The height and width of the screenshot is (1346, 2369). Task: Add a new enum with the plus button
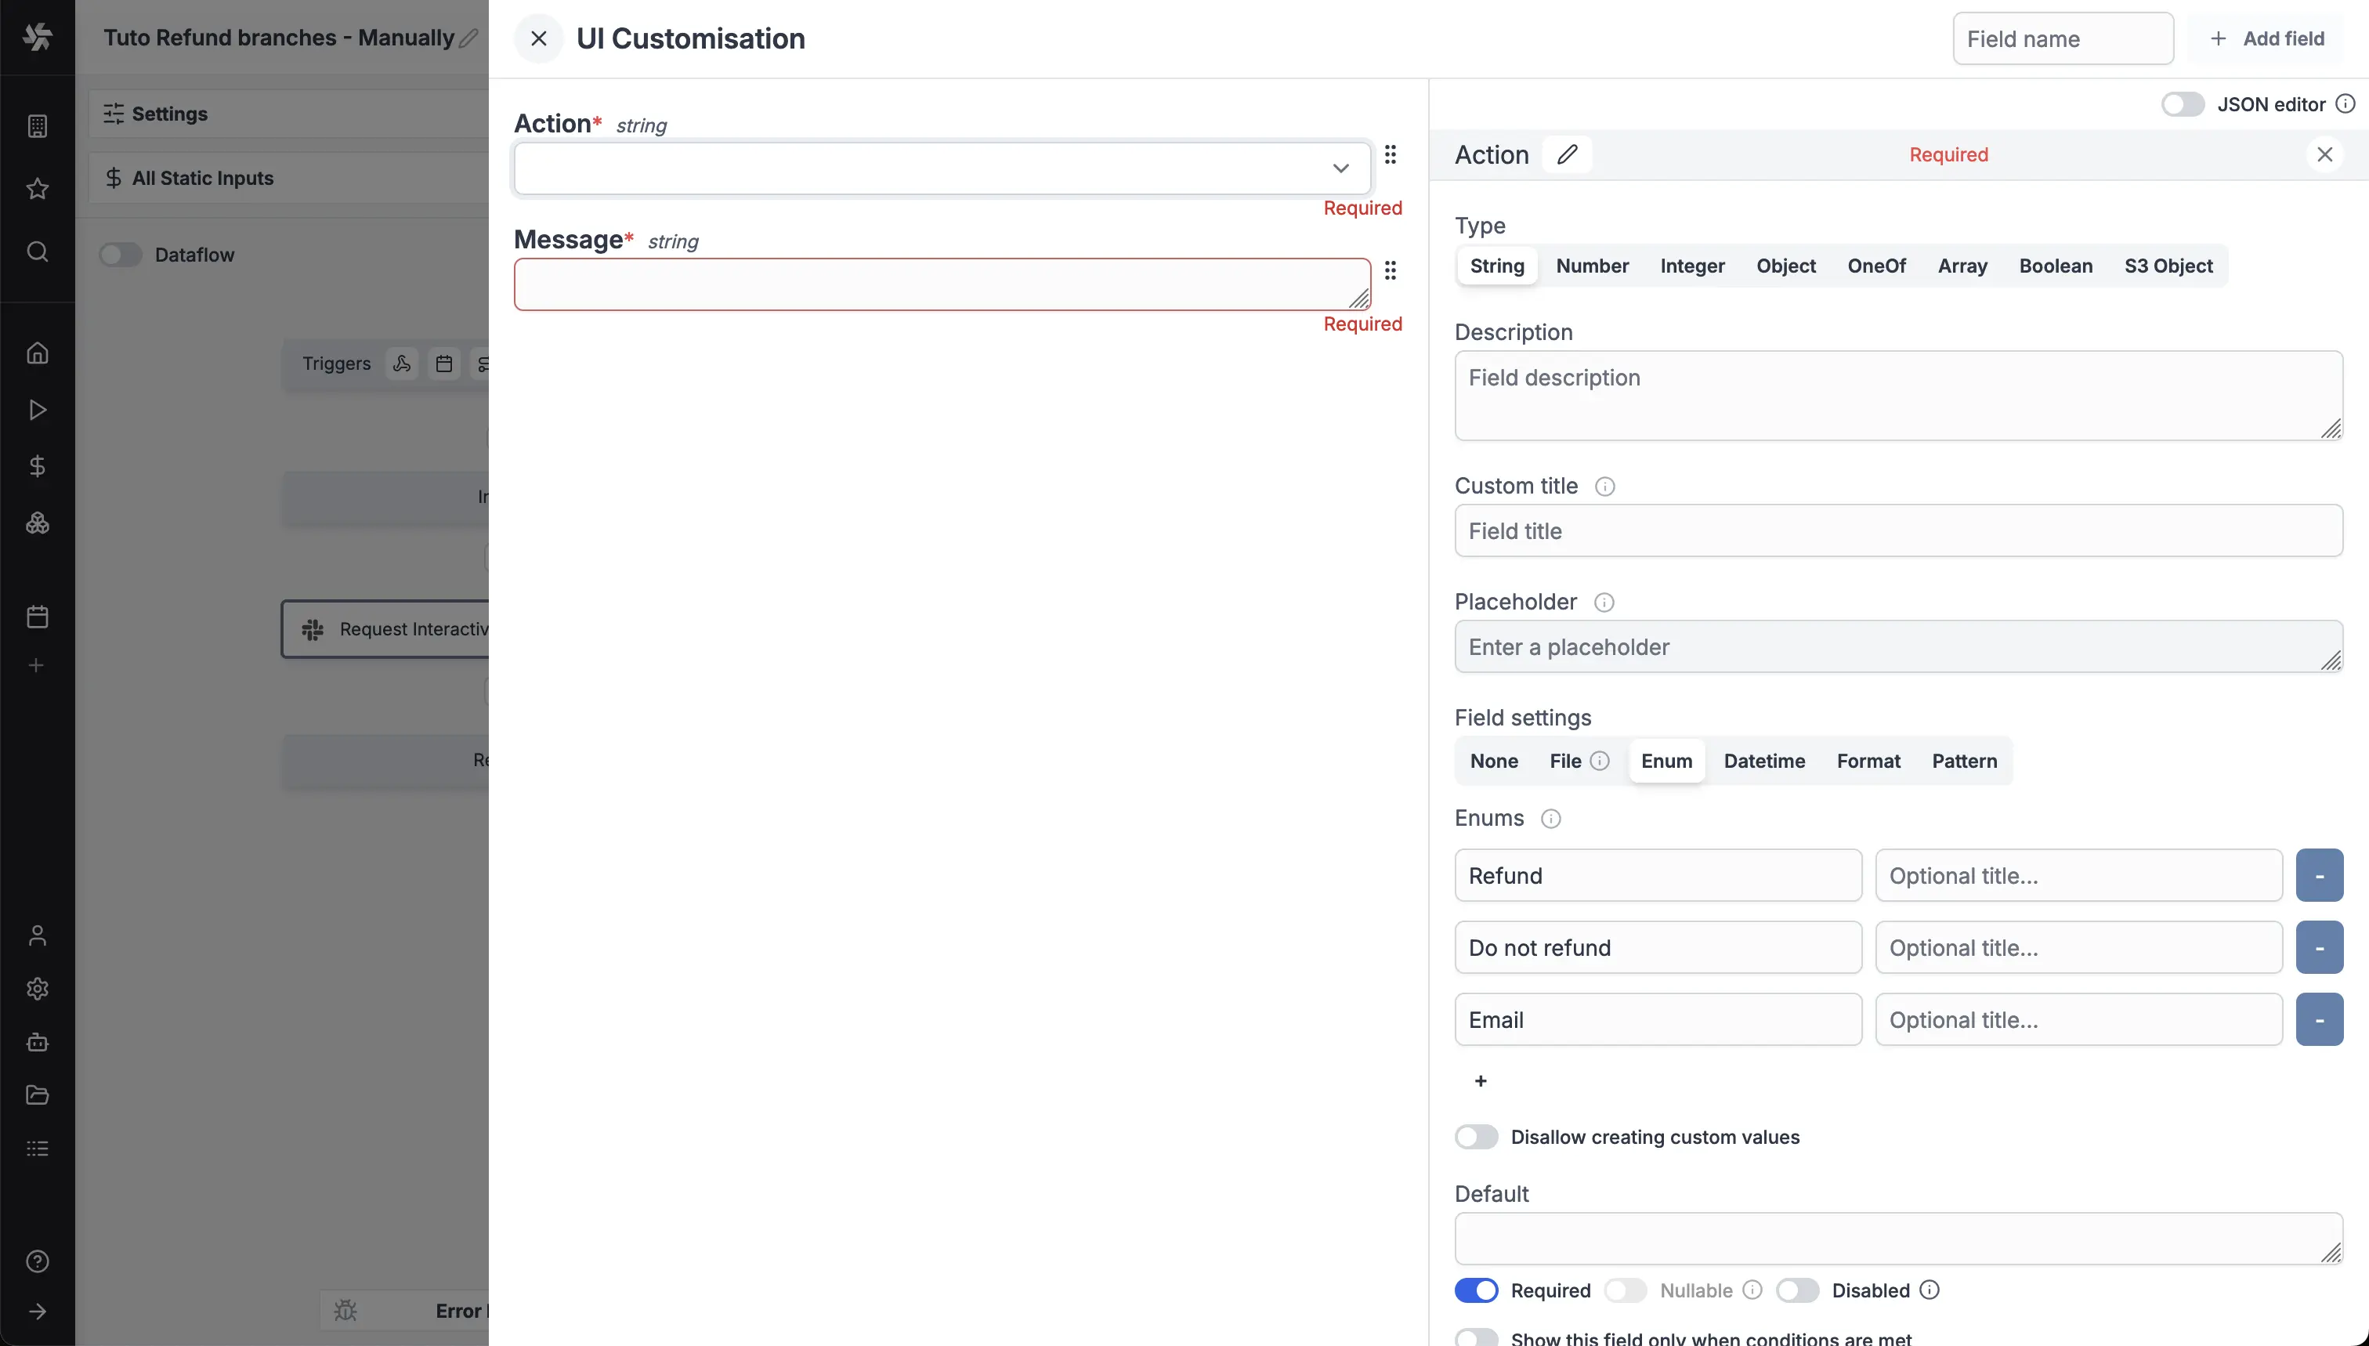coord(1481,1080)
